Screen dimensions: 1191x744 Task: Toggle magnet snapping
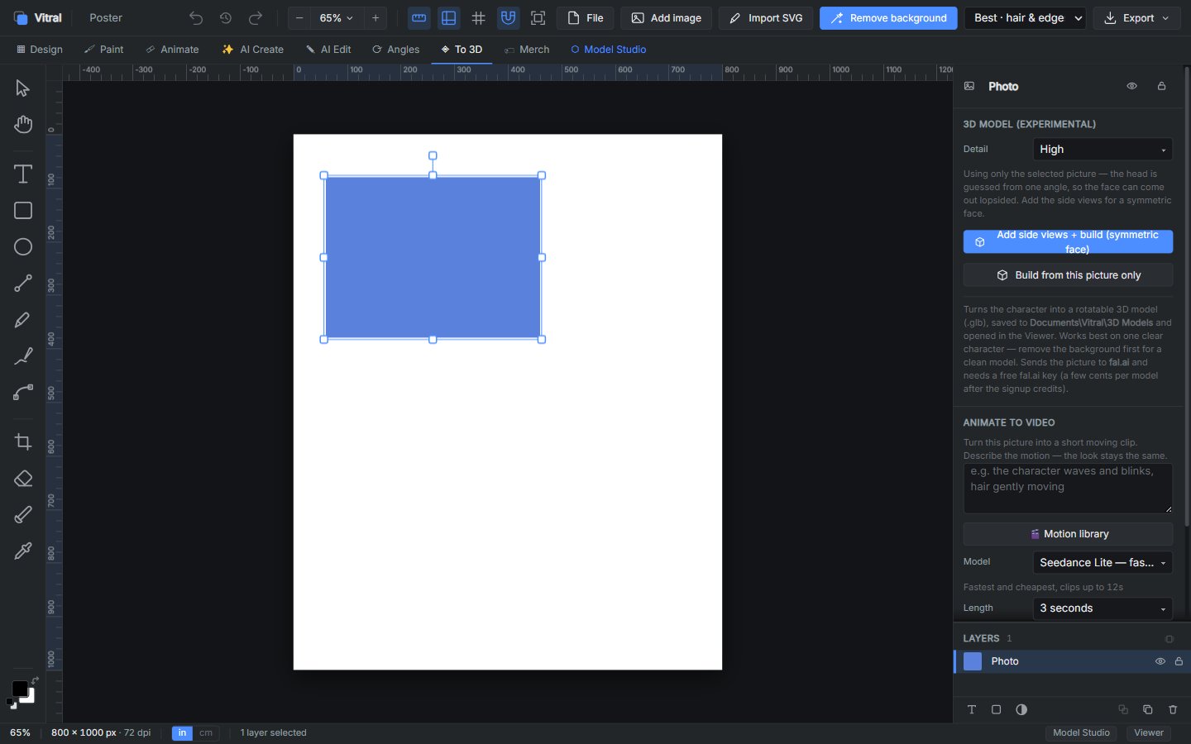[x=509, y=18]
